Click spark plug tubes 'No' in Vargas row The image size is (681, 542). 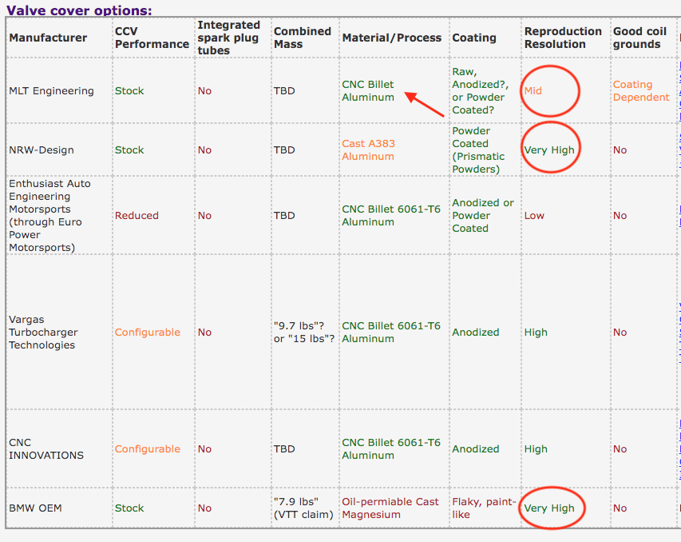[x=204, y=333]
